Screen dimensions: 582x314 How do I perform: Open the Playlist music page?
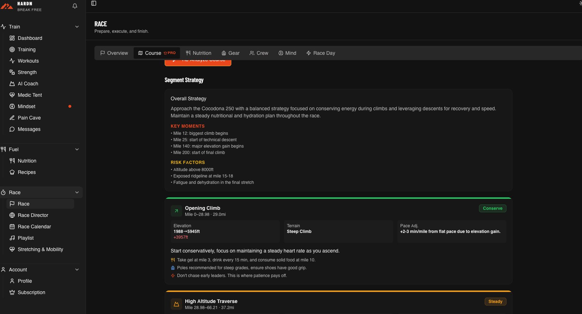26,238
